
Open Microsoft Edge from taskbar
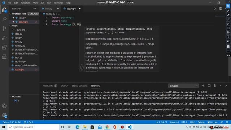click(x=77, y=127)
